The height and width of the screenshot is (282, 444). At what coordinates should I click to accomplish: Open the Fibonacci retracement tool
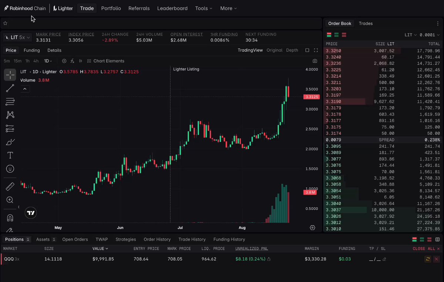point(10,102)
